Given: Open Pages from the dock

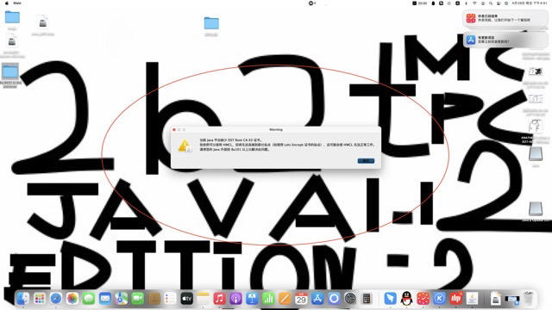Looking at the screenshot, I should pos(285,299).
